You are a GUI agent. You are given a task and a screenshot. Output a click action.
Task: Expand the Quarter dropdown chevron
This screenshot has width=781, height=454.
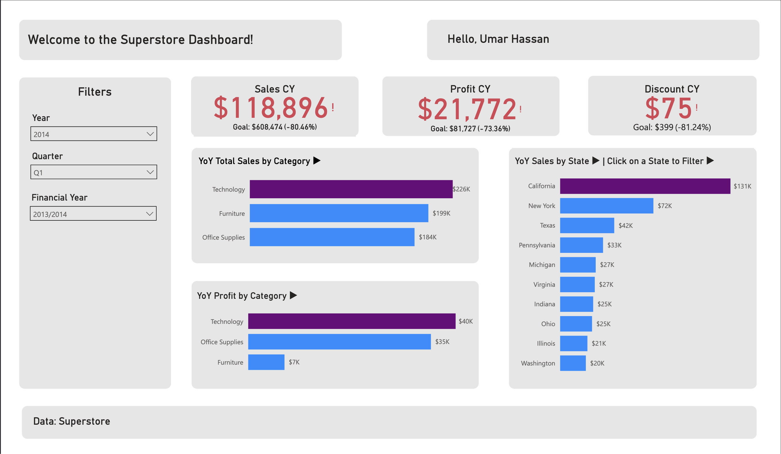coord(150,172)
